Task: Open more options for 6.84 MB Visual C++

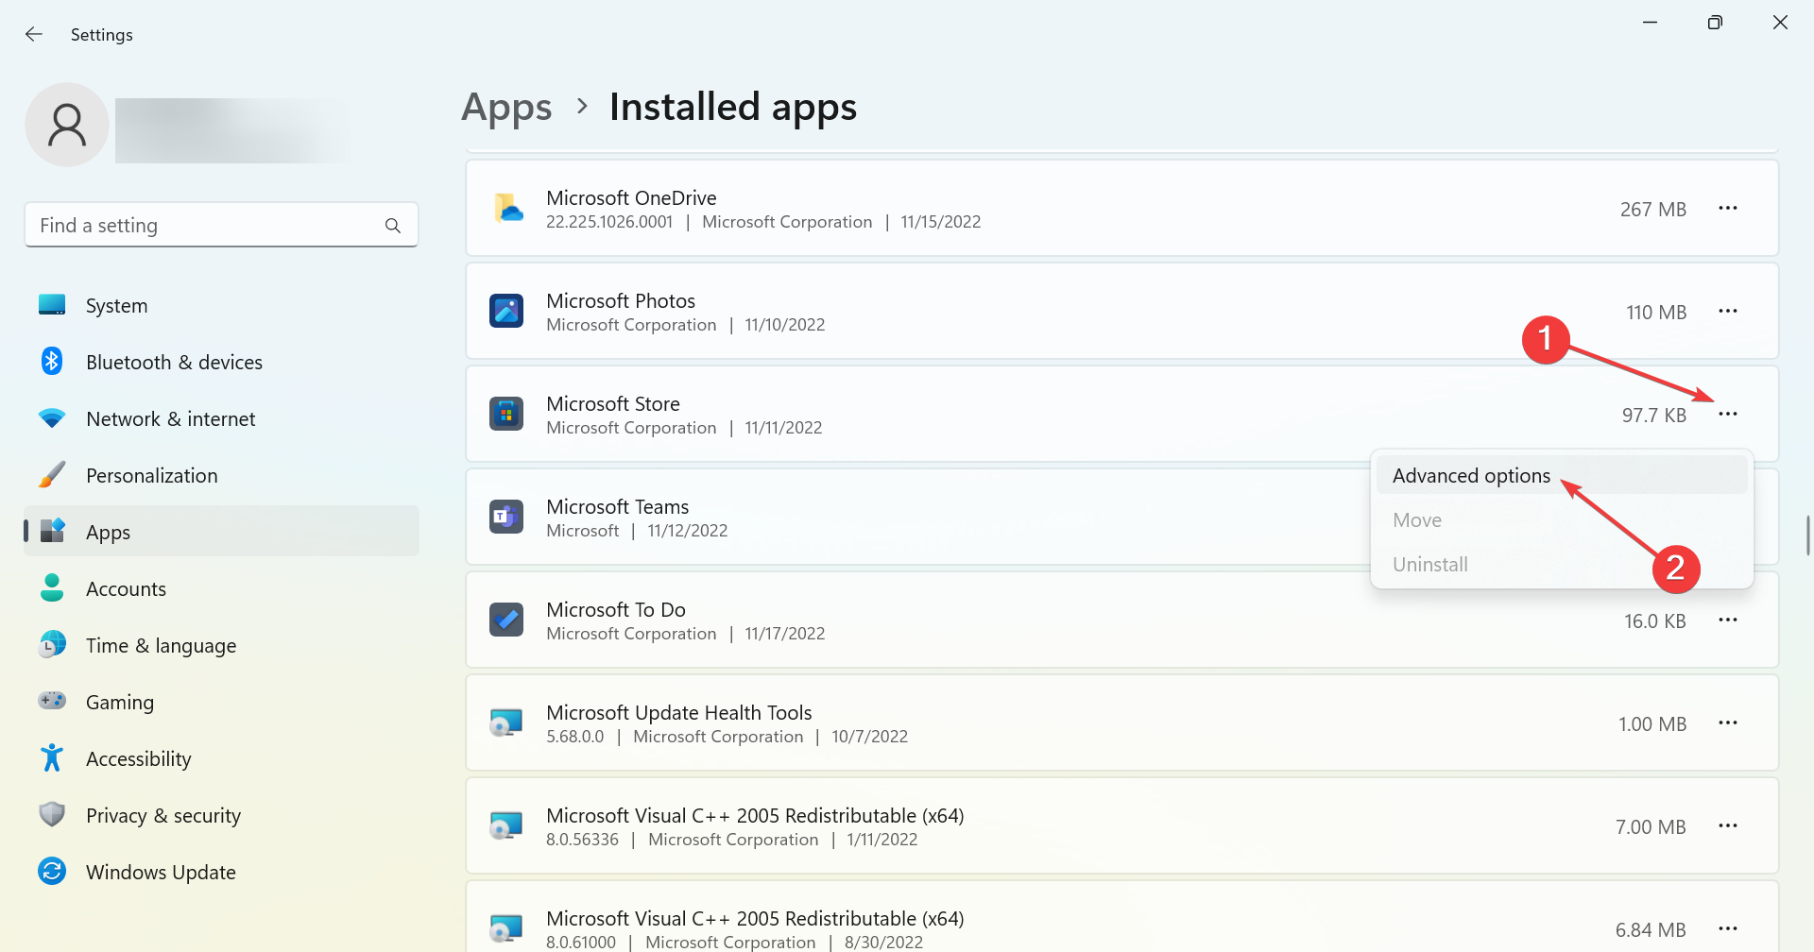Action: (x=1728, y=928)
